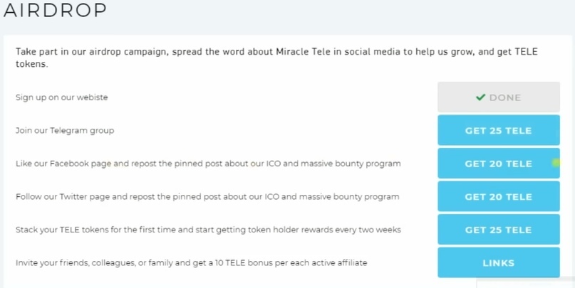Click the green dot beside Facebook button
Viewport: 575px width, 288px height.
tap(556, 163)
